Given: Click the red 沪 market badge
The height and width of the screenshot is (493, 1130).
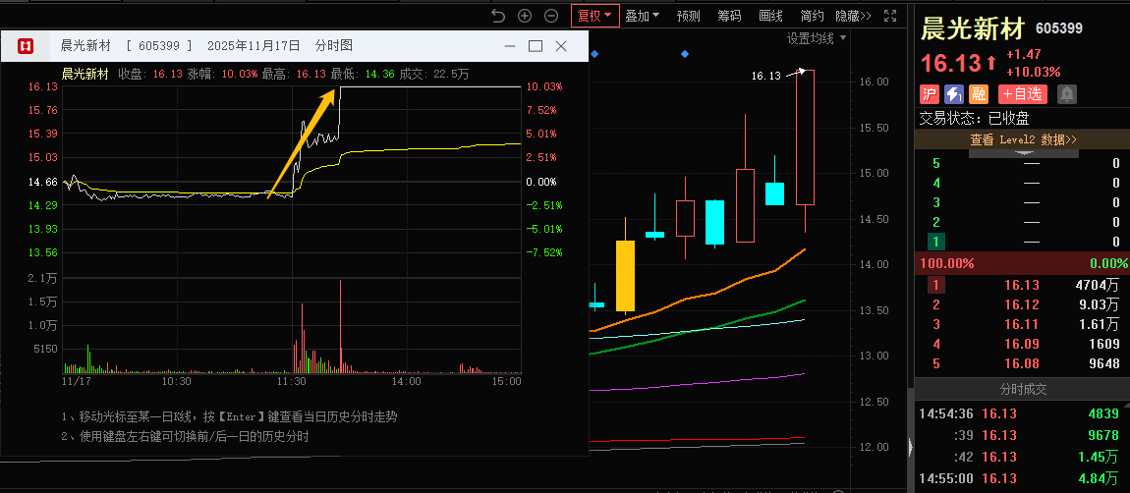Looking at the screenshot, I should [929, 94].
